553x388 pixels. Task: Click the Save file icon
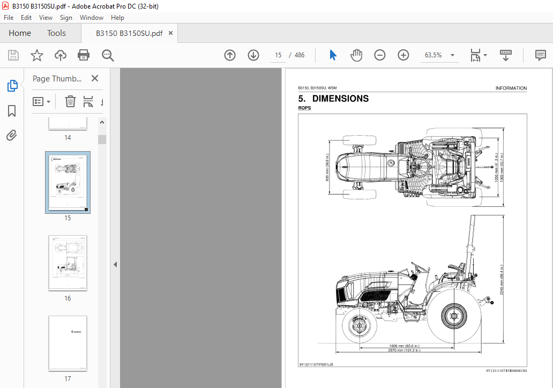pos(13,55)
